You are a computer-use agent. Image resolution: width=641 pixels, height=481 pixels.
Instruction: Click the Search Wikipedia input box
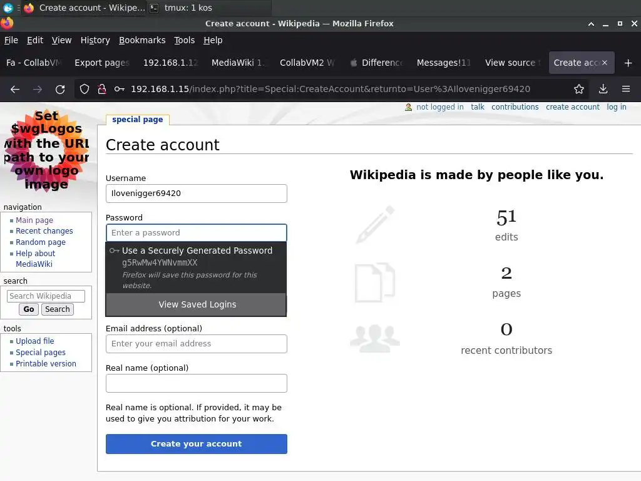pos(46,296)
